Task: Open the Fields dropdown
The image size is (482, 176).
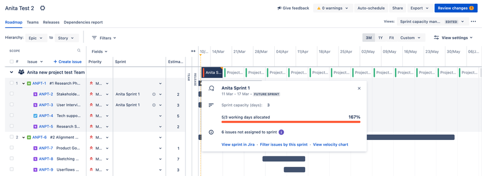Action: pyautogui.click(x=99, y=52)
